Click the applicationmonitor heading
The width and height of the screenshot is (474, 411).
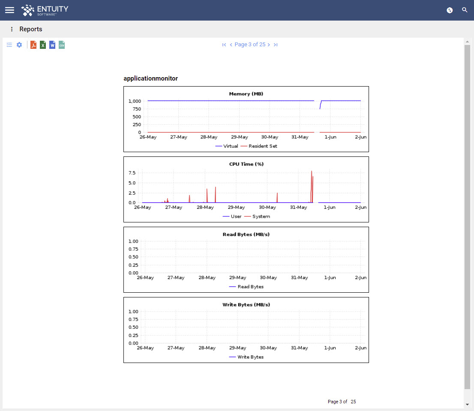[150, 78]
